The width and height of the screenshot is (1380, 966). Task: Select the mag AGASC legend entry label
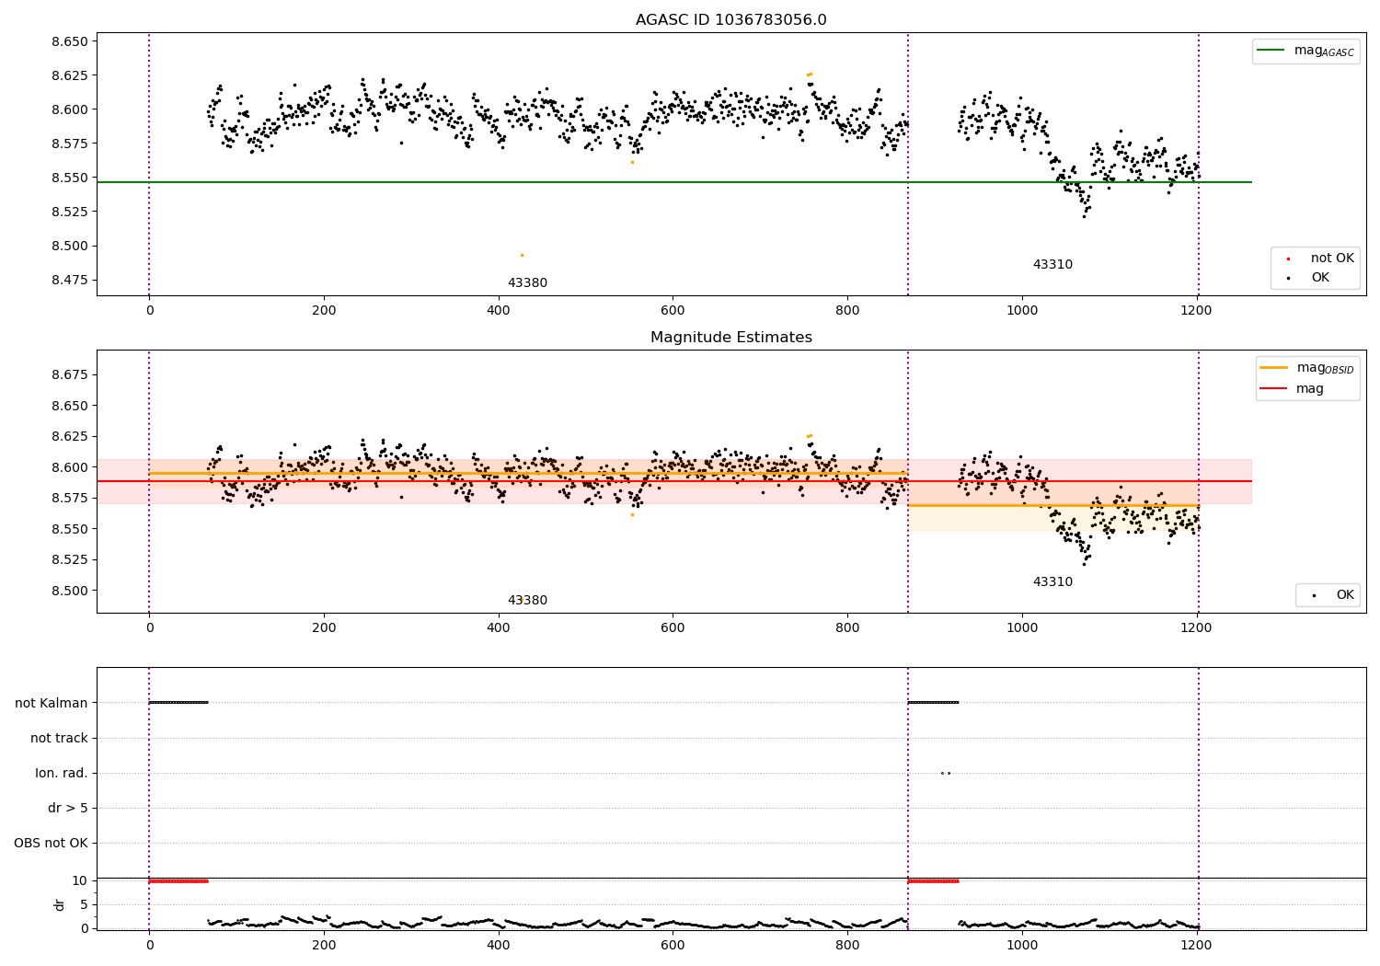click(x=1324, y=51)
